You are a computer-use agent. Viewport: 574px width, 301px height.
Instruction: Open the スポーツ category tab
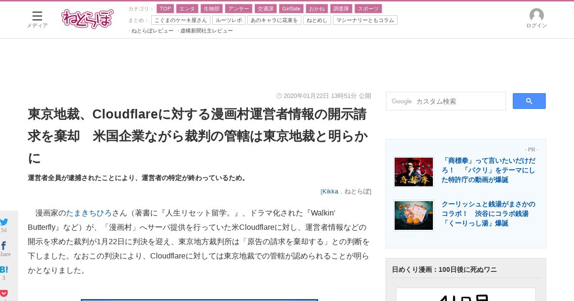[368, 9]
